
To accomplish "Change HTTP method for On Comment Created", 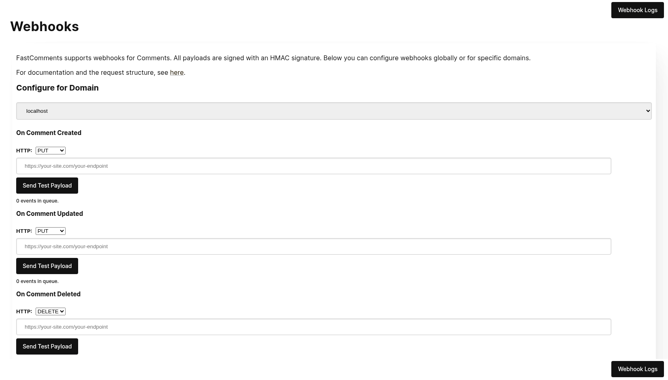I will [x=51, y=150].
